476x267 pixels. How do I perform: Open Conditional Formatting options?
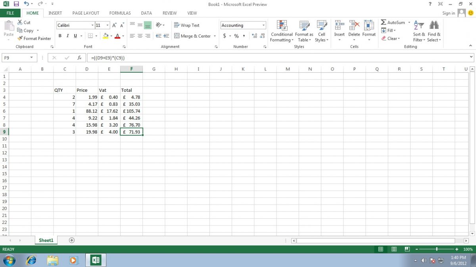pos(282,32)
